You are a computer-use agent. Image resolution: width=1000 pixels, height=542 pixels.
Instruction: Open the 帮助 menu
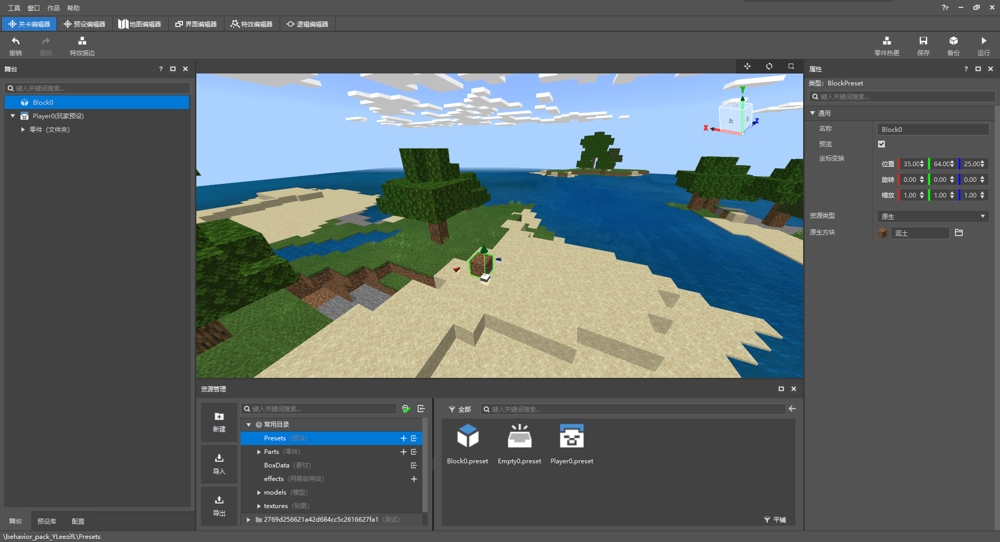(73, 8)
